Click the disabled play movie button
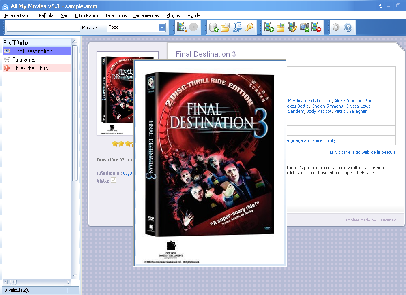The image size is (406, 295). pos(193,27)
